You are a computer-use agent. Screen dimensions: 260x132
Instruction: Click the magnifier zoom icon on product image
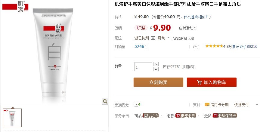[105, 101]
